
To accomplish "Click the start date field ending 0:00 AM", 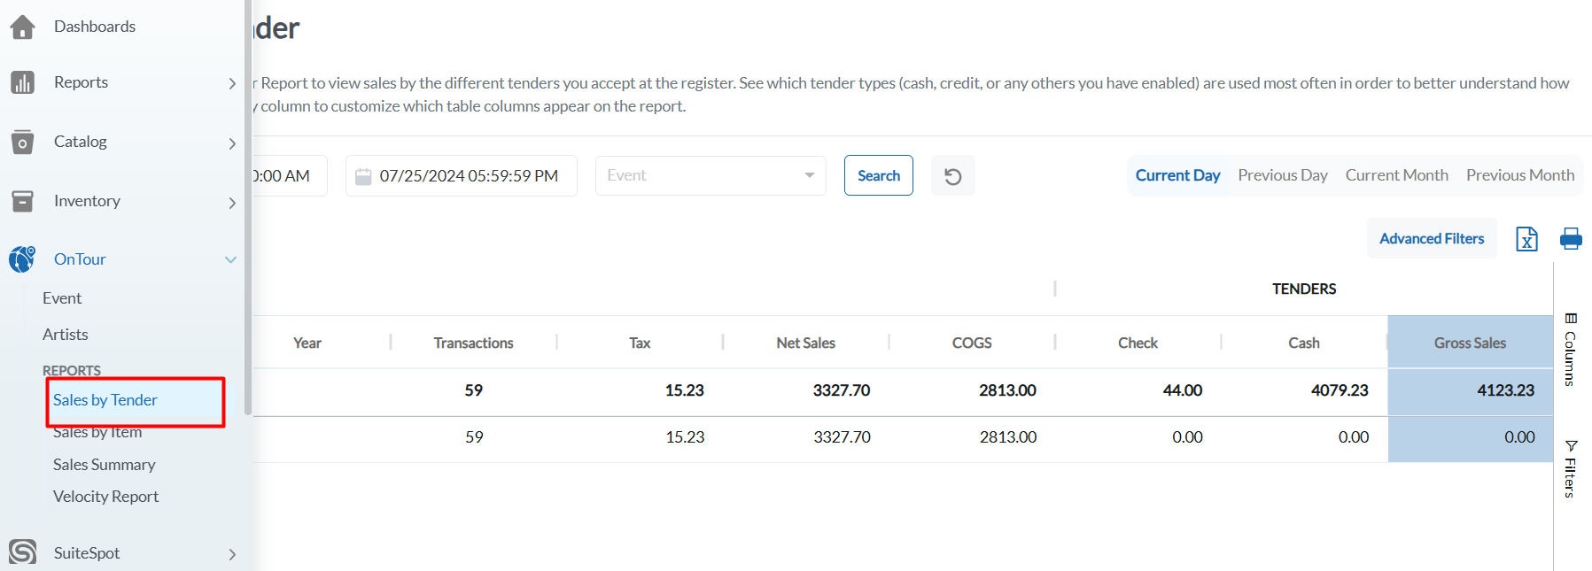I will click(x=290, y=175).
